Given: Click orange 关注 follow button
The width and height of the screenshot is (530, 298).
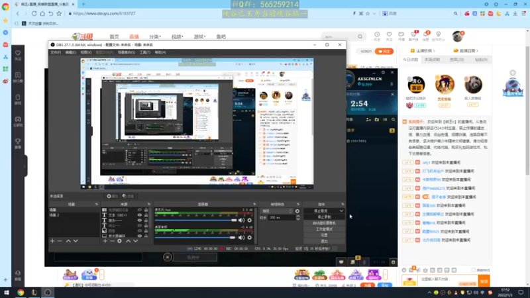Looking at the screenshot, I should [384, 52].
